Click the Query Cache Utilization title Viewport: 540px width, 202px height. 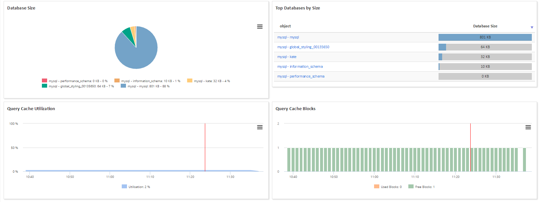click(31, 108)
